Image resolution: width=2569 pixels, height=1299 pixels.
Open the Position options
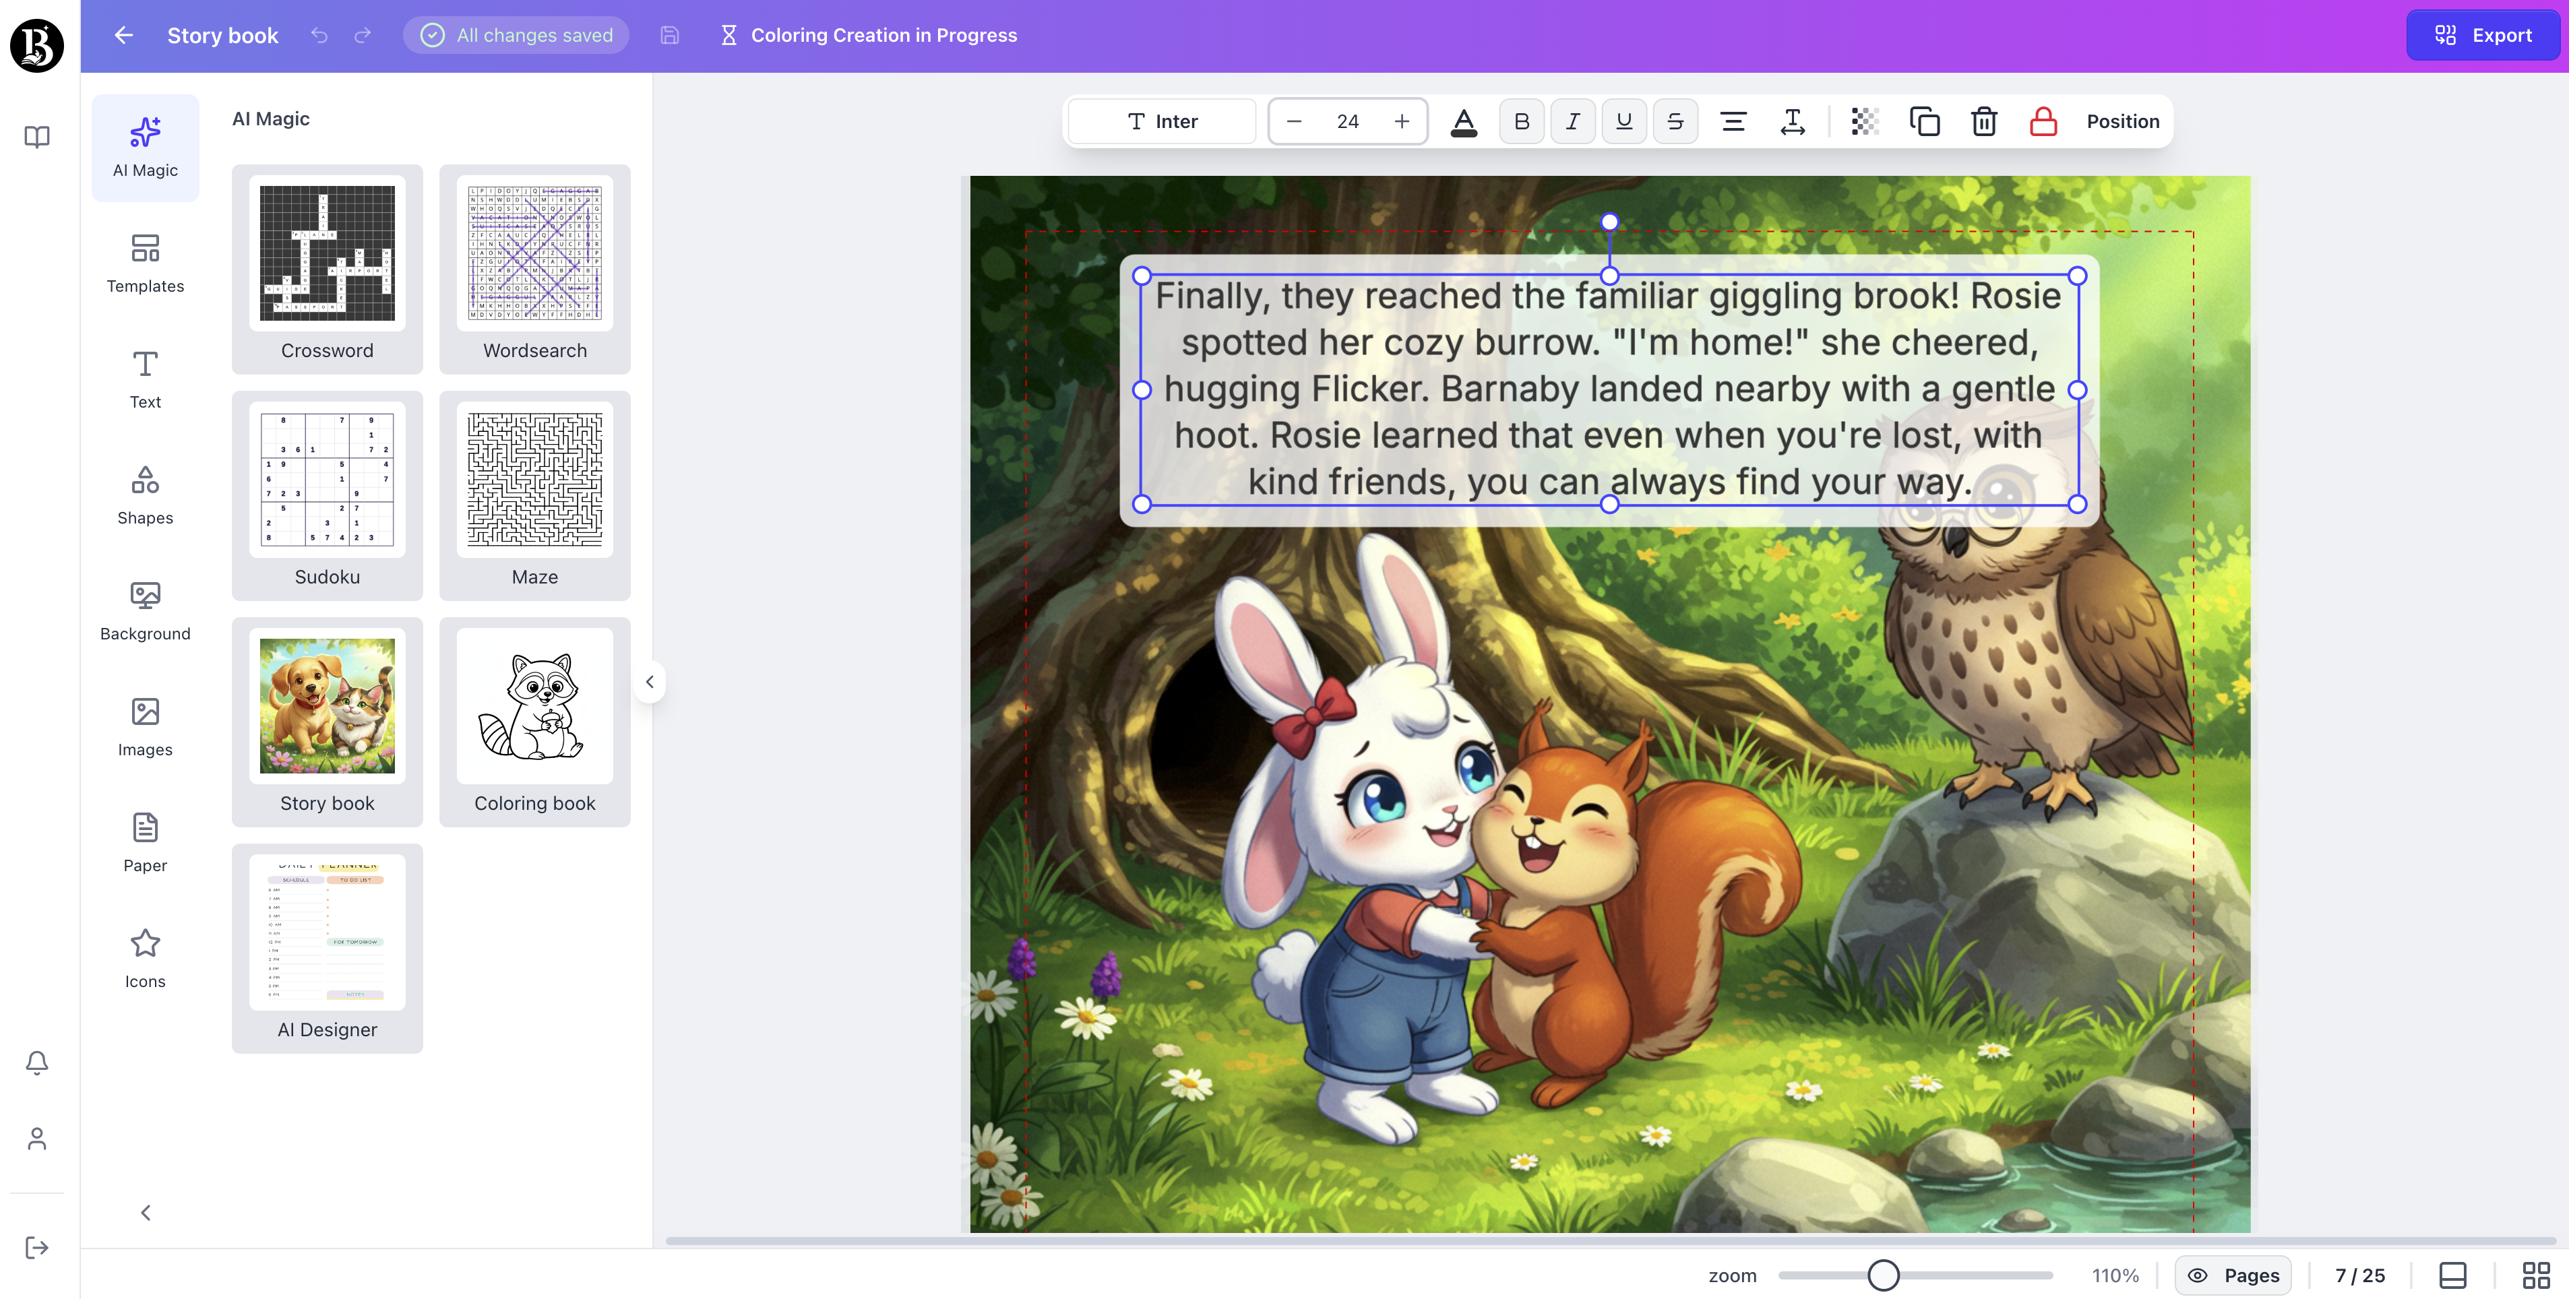pyautogui.click(x=2120, y=121)
